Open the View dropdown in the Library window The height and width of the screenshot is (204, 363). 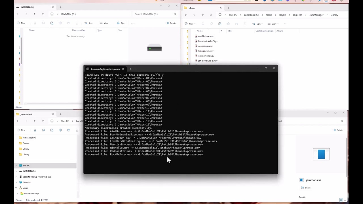273,24
